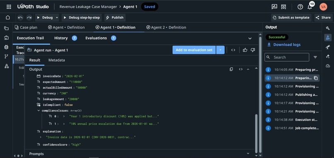Open the debug bug sidebar icon
This screenshot has width=334, height=158.
click(6, 47)
